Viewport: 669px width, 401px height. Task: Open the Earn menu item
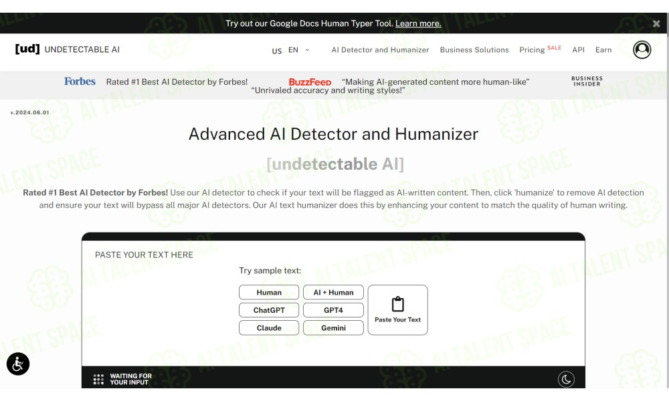tap(603, 50)
